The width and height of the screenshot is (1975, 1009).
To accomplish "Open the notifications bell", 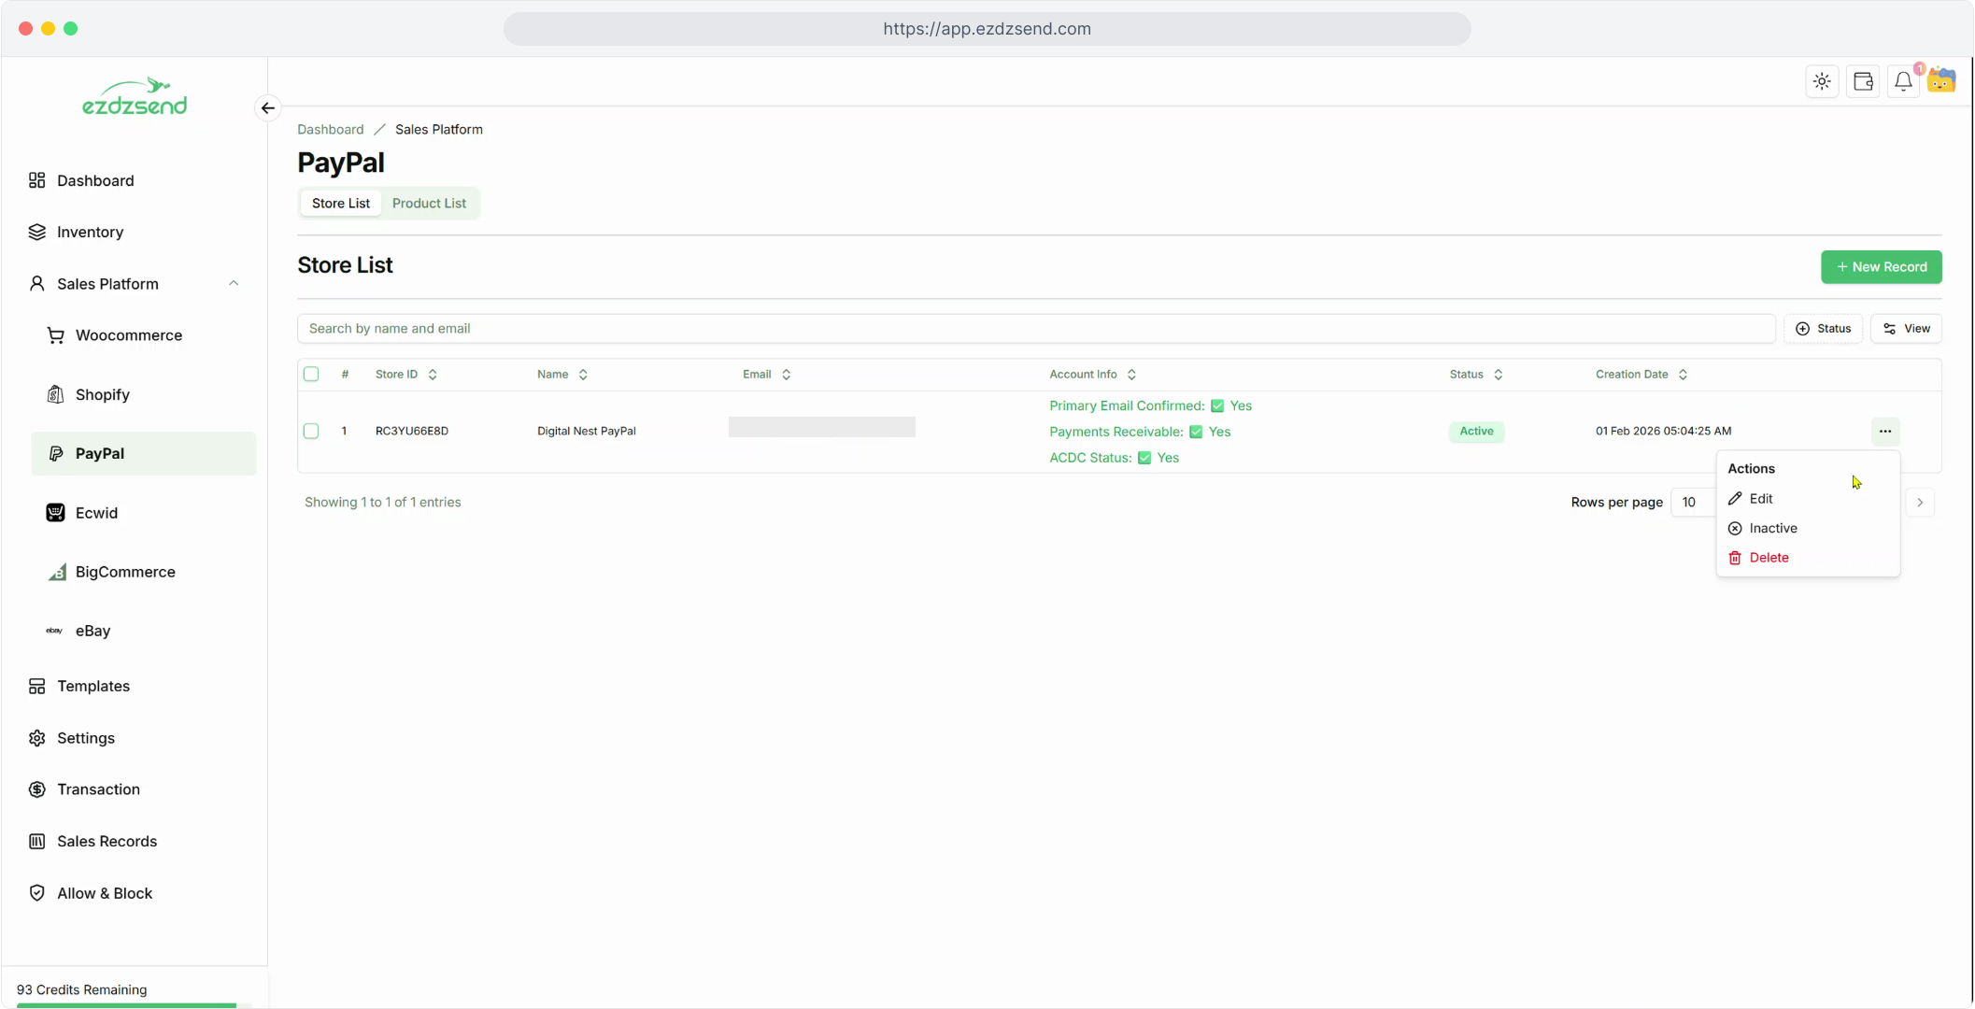I will click(1903, 82).
